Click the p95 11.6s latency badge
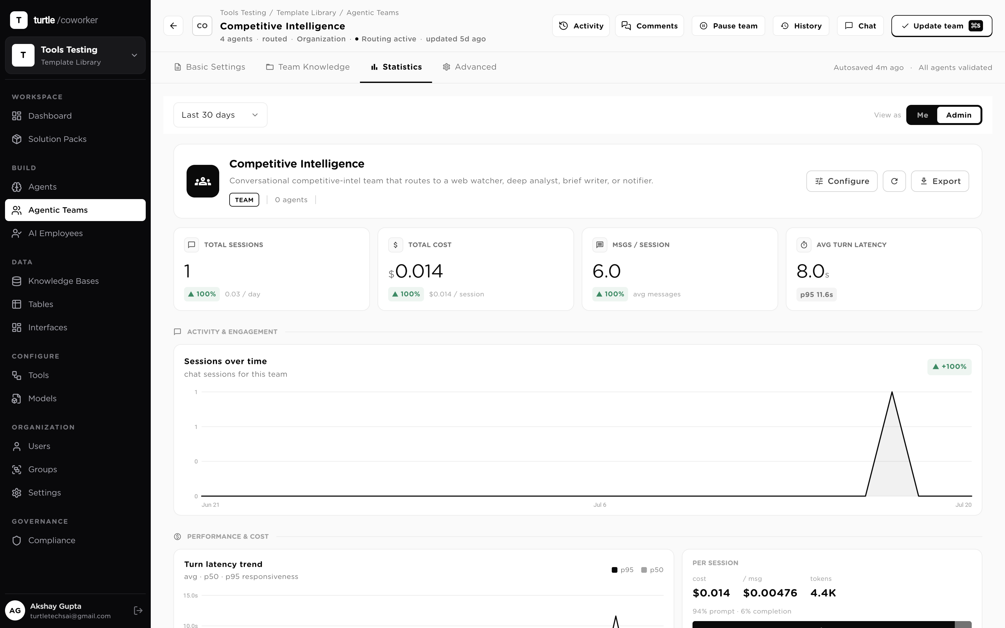This screenshot has width=1005, height=628. click(817, 295)
